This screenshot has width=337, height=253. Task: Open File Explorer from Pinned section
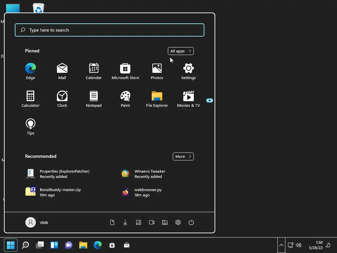click(157, 99)
